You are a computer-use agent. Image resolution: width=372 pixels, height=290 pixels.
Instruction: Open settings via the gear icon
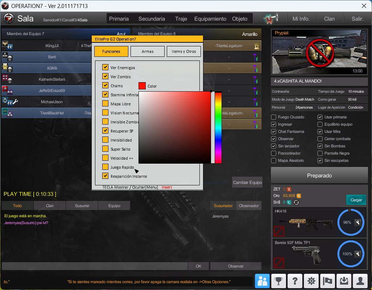[311, 281]
